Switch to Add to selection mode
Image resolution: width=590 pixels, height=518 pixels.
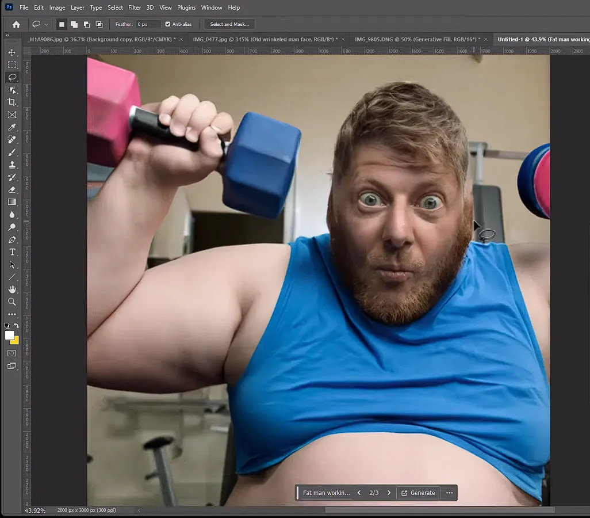point(74,24)
